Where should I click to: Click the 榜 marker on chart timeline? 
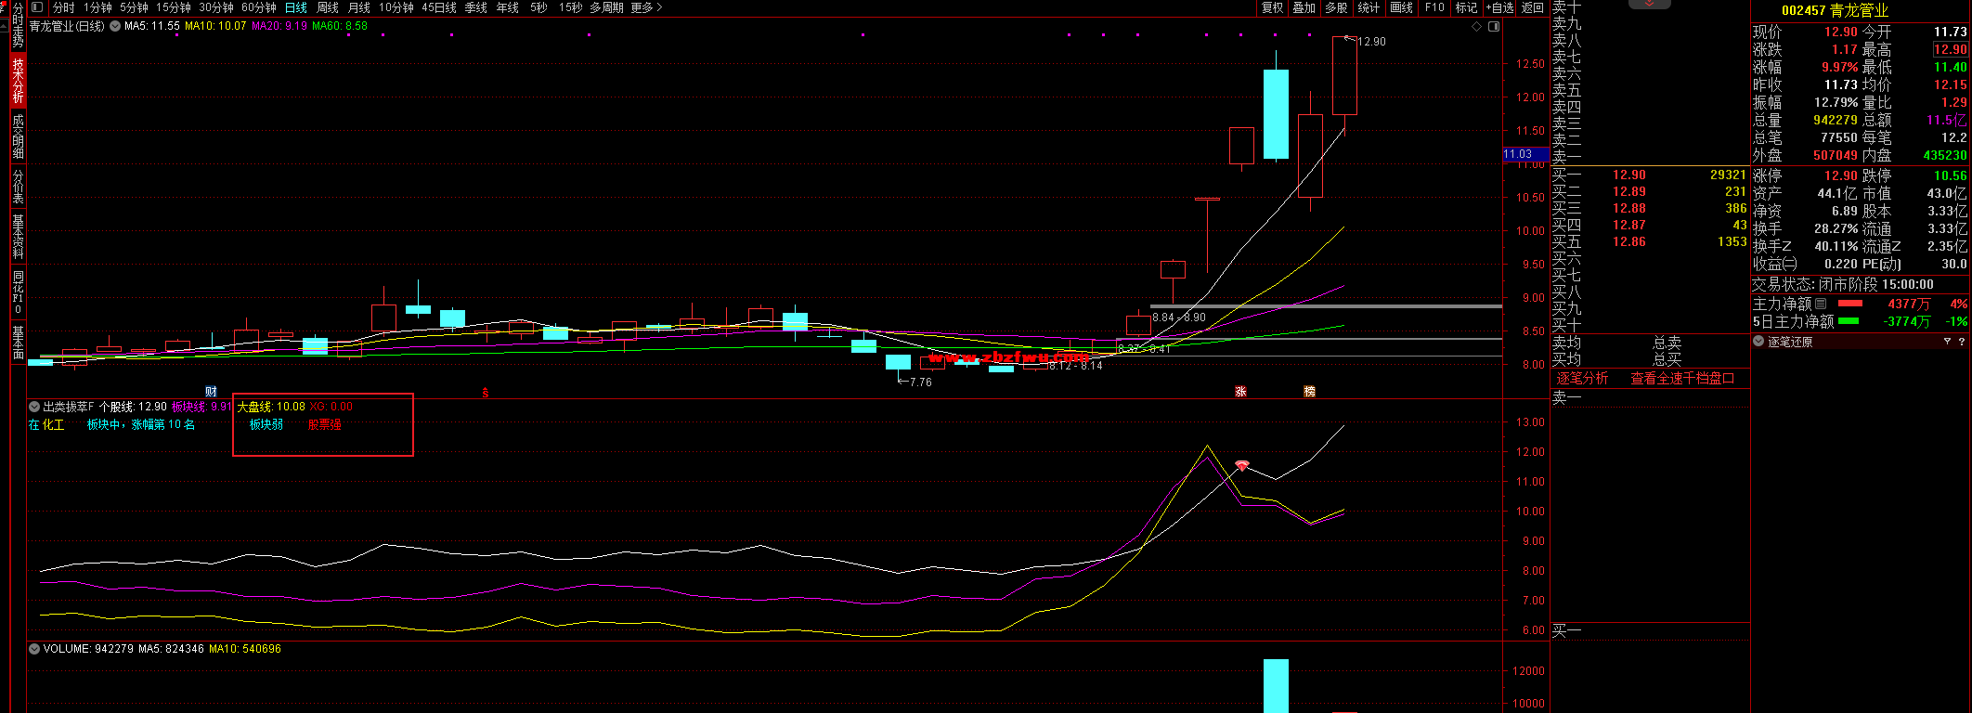click(x=1309, y=392)
